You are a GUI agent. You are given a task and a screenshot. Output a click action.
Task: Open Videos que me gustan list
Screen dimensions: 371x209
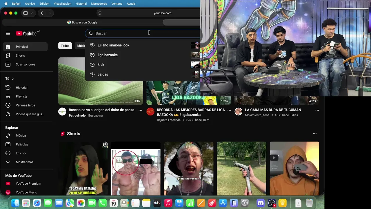pos(25,114)
